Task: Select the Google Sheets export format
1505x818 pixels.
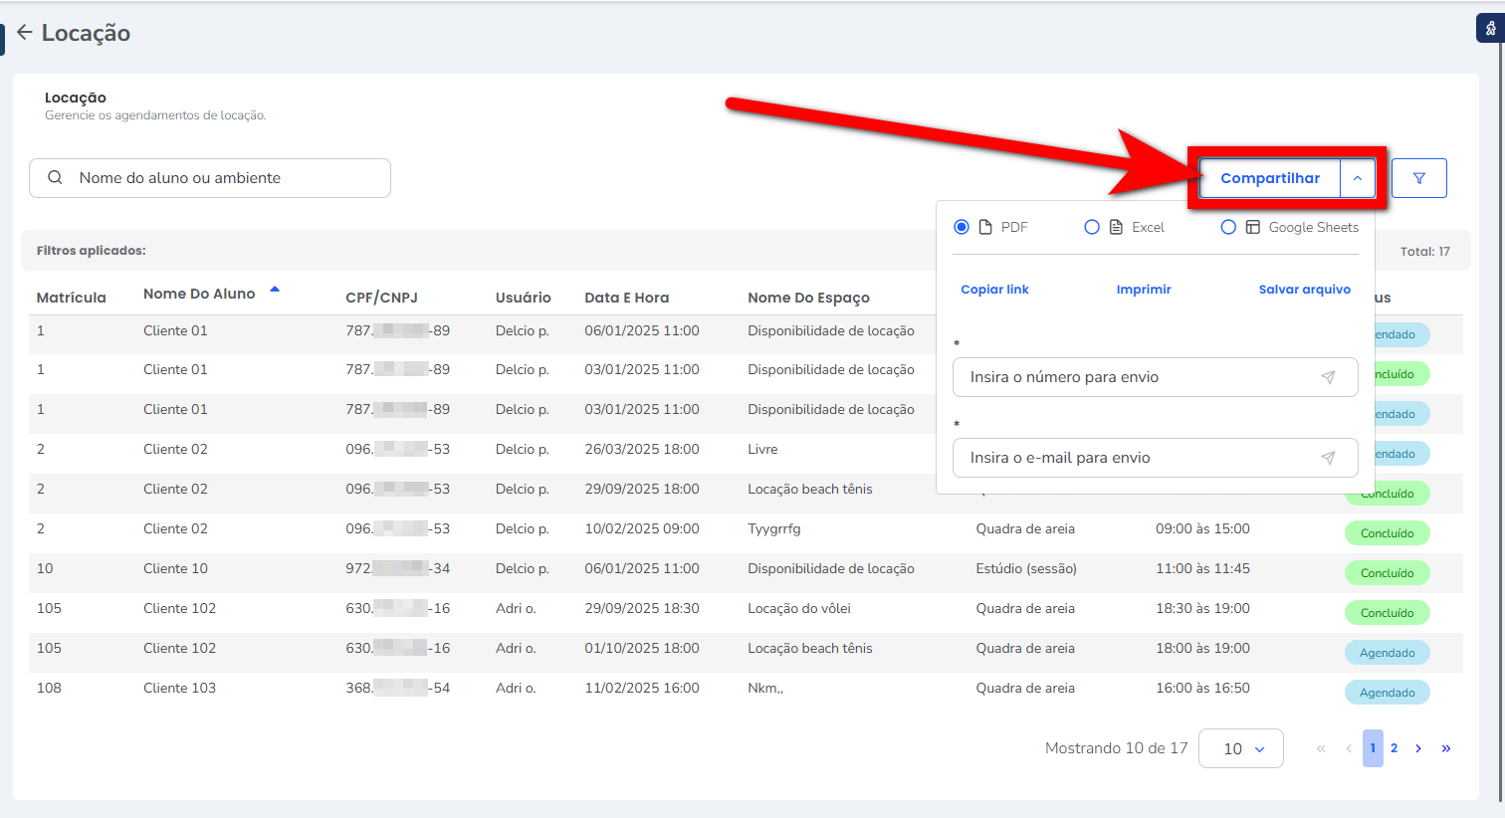Action: [x=1228, y=227]
